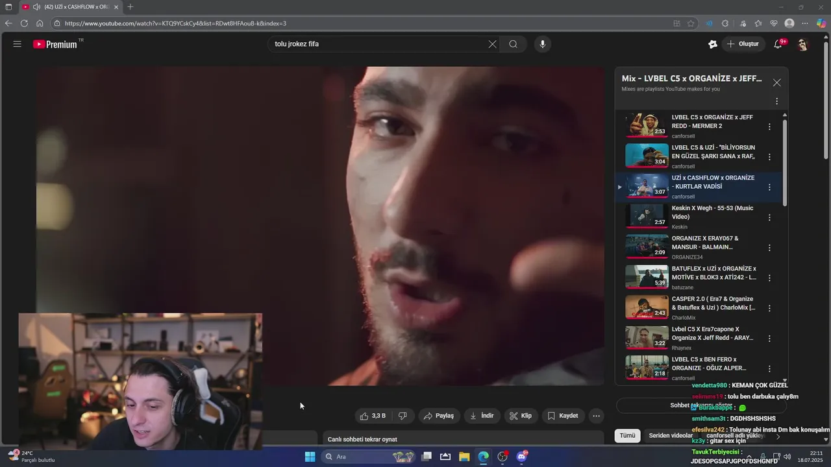Open Discord from the taskbar
831x467 pixels.
click(521, 457)
